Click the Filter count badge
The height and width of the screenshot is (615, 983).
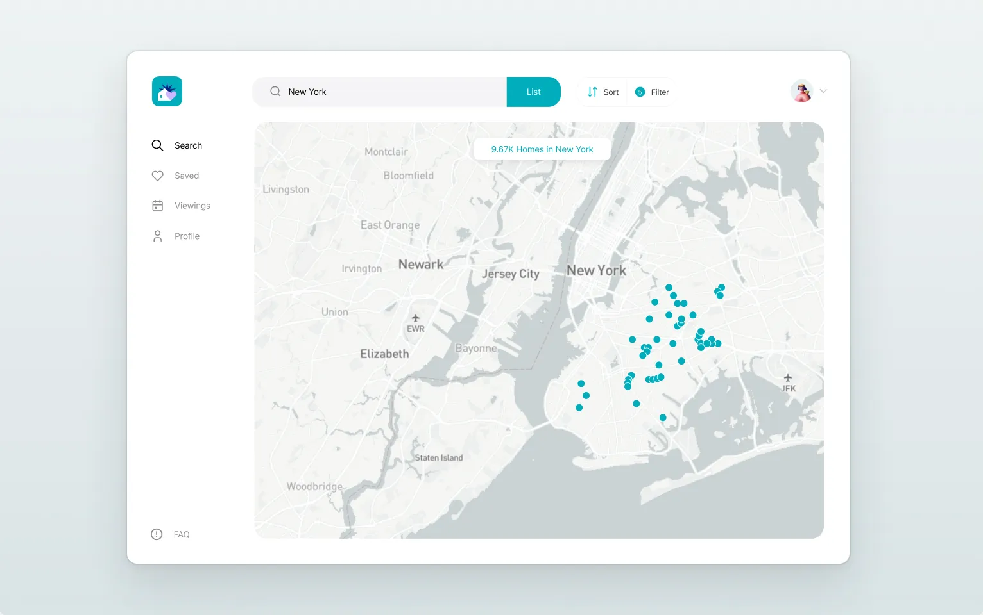pos(640,92)
